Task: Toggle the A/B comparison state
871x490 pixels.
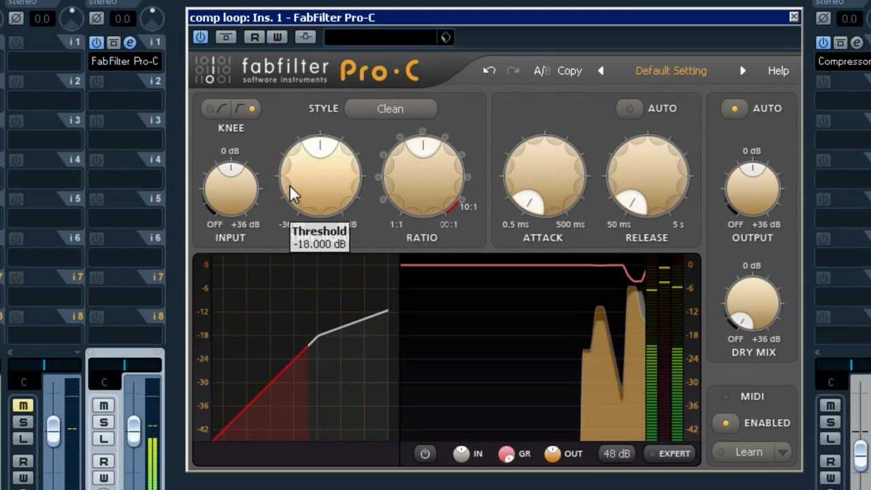Action: pos(542,71)
